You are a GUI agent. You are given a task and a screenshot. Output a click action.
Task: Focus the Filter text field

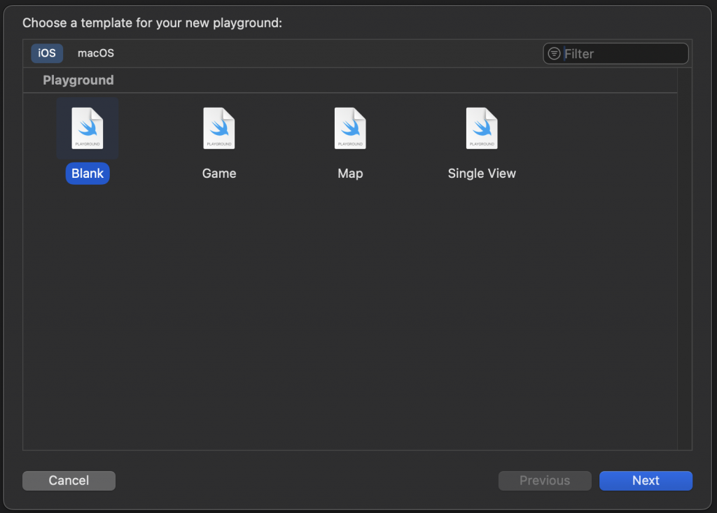coord(623,54)
